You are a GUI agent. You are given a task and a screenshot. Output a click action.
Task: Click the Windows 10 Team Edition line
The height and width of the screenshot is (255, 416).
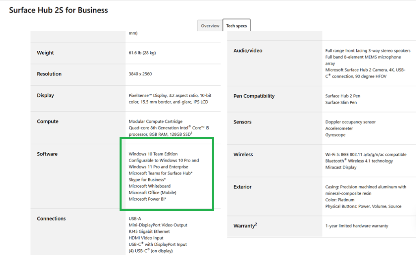coord(153,154)
